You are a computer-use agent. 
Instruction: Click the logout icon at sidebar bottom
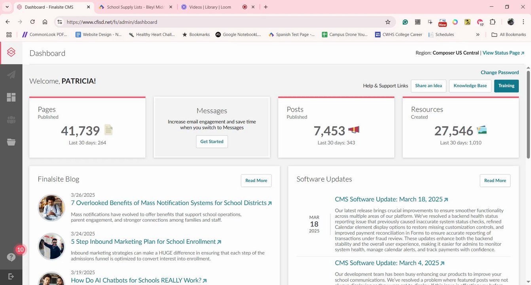11,276
